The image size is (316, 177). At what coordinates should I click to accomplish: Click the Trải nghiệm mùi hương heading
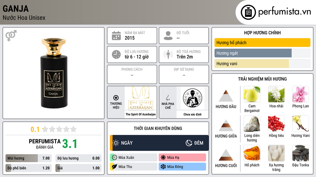coord(262,79)
